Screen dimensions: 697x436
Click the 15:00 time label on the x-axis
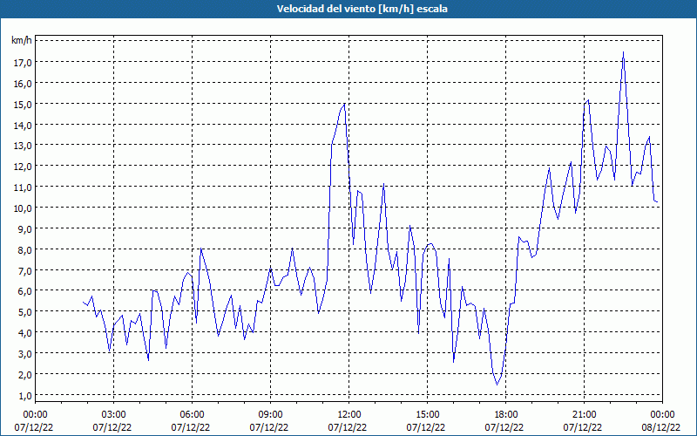pos(427,415)
